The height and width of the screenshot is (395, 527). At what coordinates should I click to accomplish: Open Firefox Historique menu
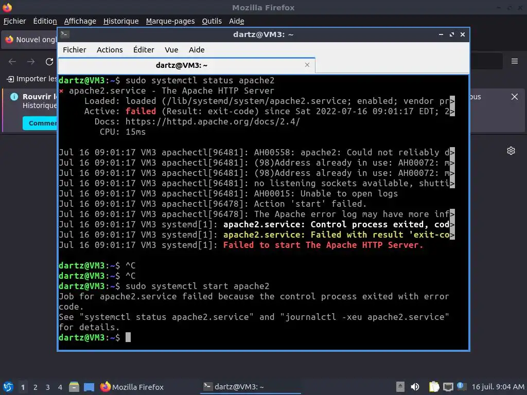coord(121,21)
